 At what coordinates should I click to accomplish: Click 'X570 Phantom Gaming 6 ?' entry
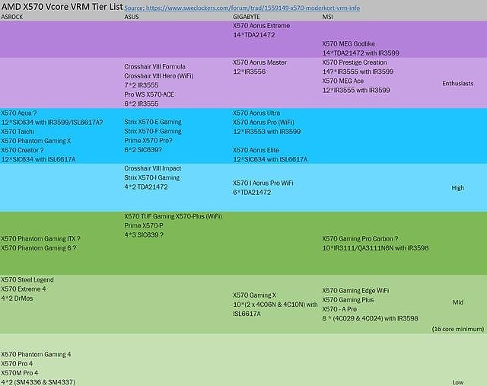click(39, 248)
